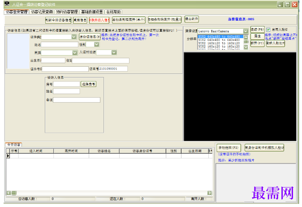This screenshot has width=302, height=207.
Task: Click the 出生日期 birth date field
Action: tap(53, 60)
